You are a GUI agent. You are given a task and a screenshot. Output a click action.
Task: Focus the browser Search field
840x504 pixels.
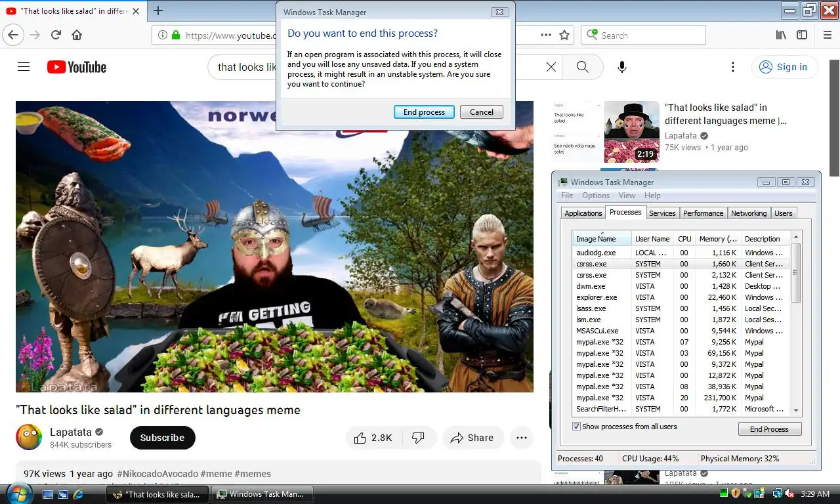(643, 35)
